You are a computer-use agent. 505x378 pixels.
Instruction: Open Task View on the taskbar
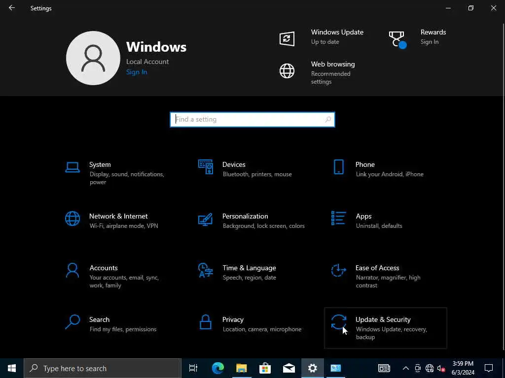click(x=193, y=368)
